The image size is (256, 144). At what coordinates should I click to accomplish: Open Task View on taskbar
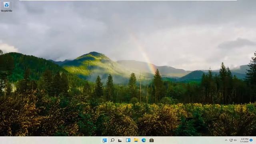click(x=120, y=140)
